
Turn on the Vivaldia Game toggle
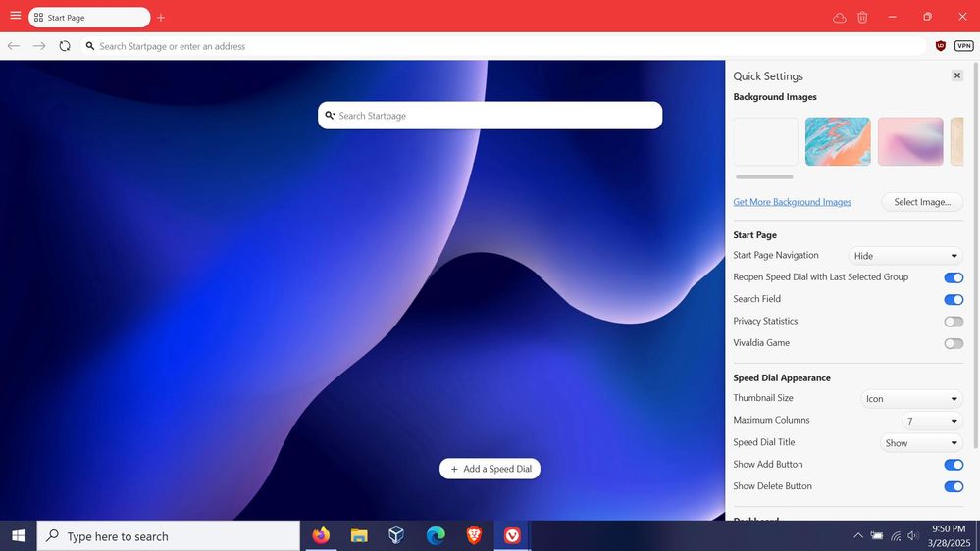point(953,343)
